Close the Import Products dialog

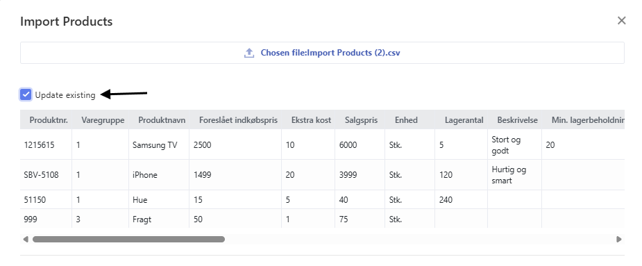(x=622, y=21)
